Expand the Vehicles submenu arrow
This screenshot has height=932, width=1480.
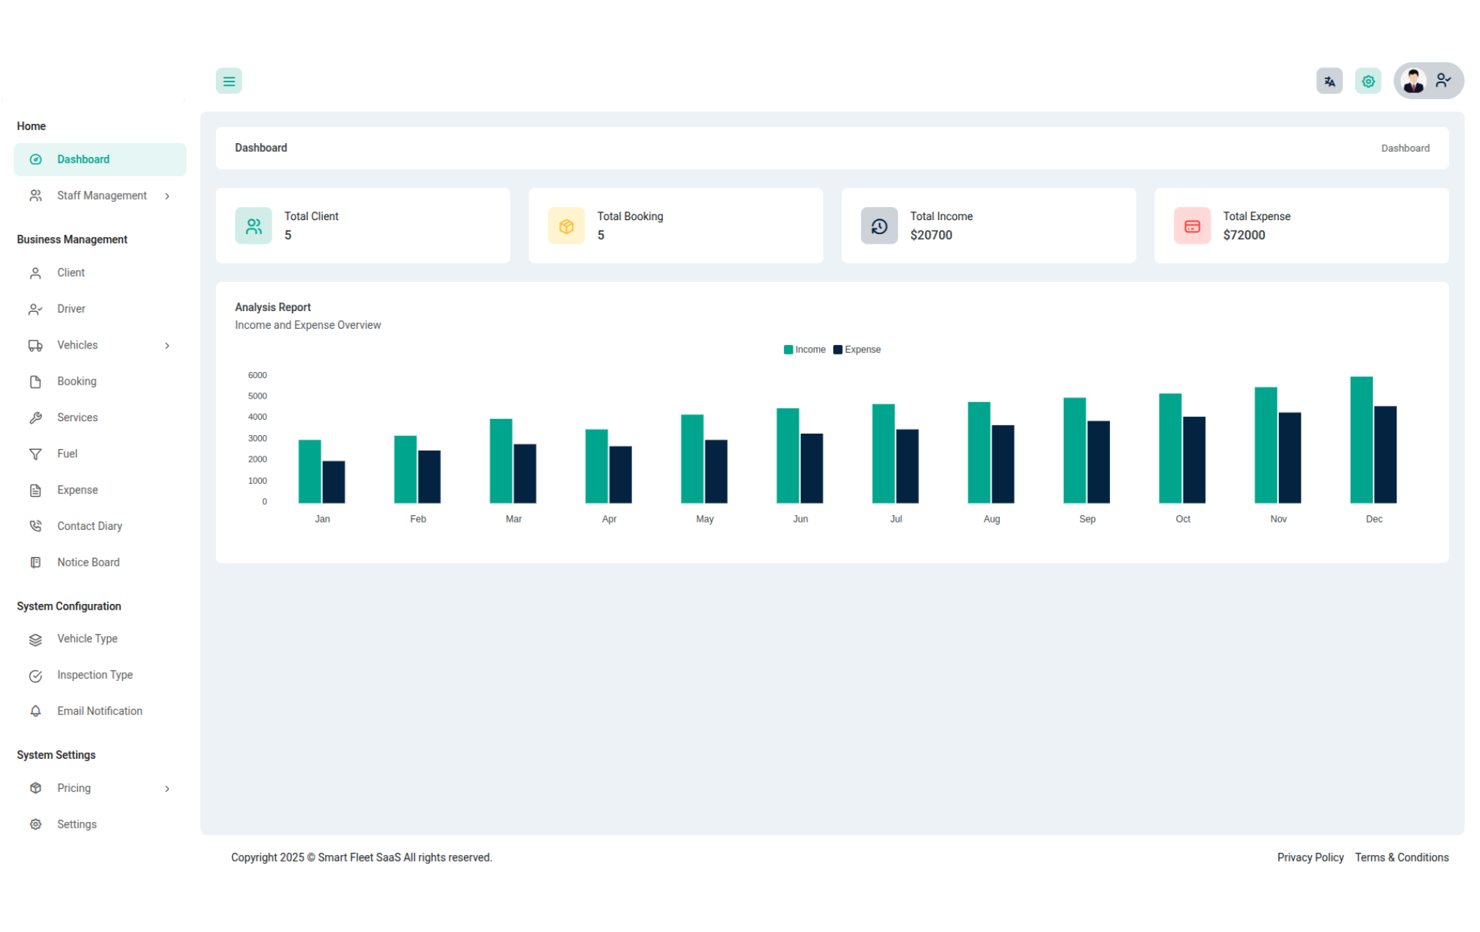pos(167,346)
